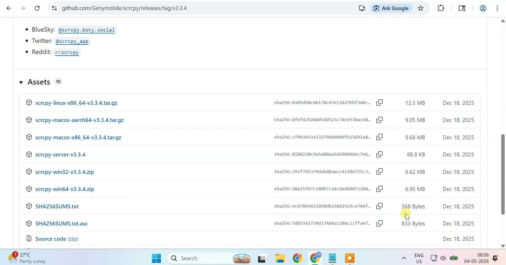Open the ENG US language indicator
Viewport: 506px width, 265px height.
(x=419, y=258)
